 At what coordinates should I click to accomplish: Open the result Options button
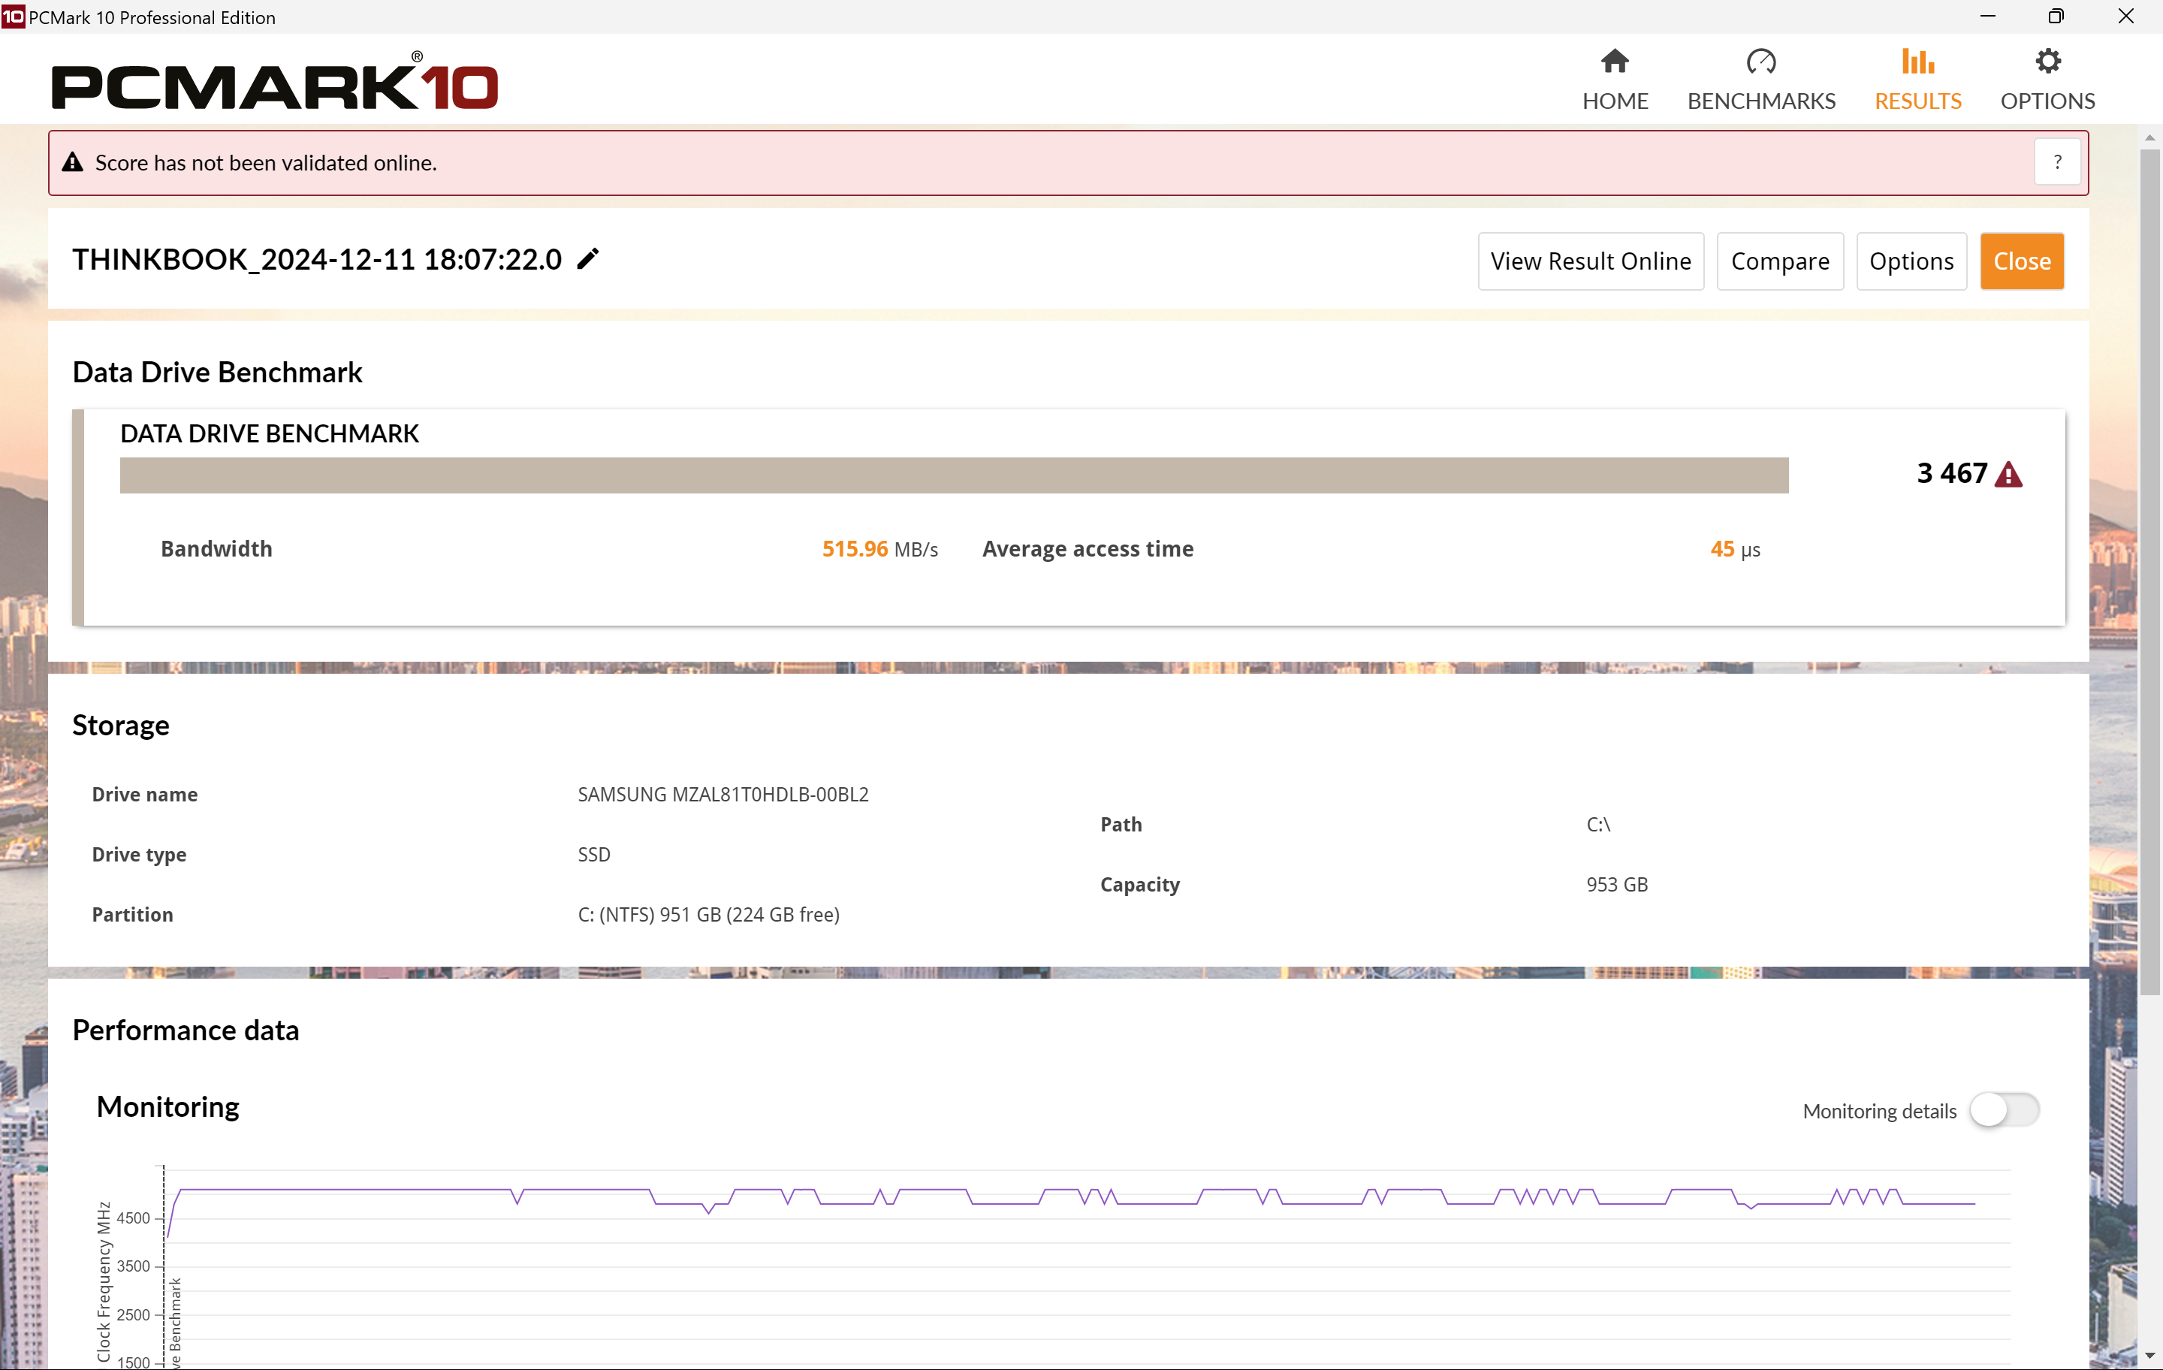(x=1911, y=261)
